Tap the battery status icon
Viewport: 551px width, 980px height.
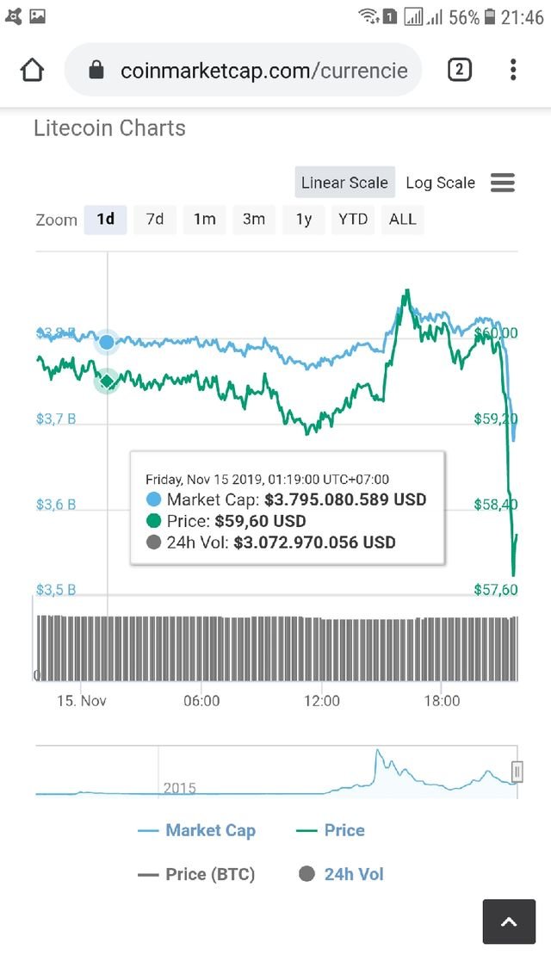pos(490,17)
